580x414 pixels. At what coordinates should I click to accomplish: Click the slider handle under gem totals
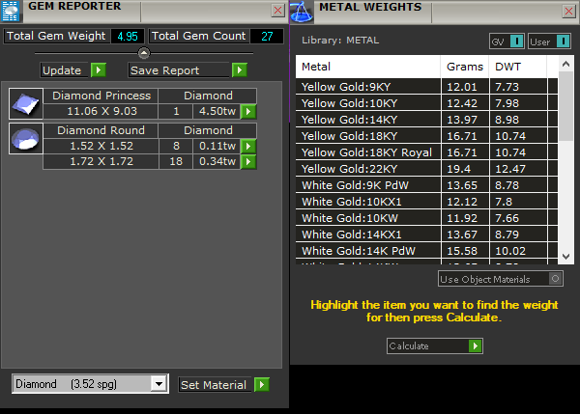coord(144,52)
